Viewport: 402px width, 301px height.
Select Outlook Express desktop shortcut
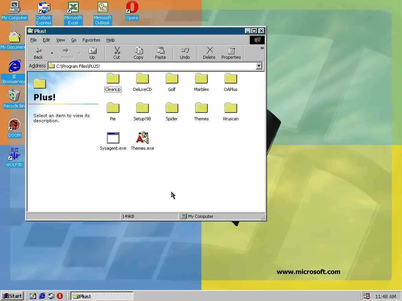tap(44, 13)
